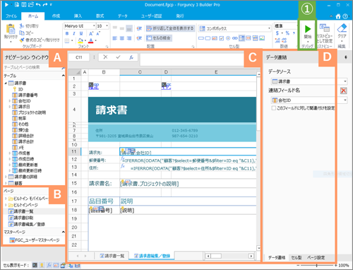Click the Italic I button
Screen dimensions: 353x270
pos(74,33)
